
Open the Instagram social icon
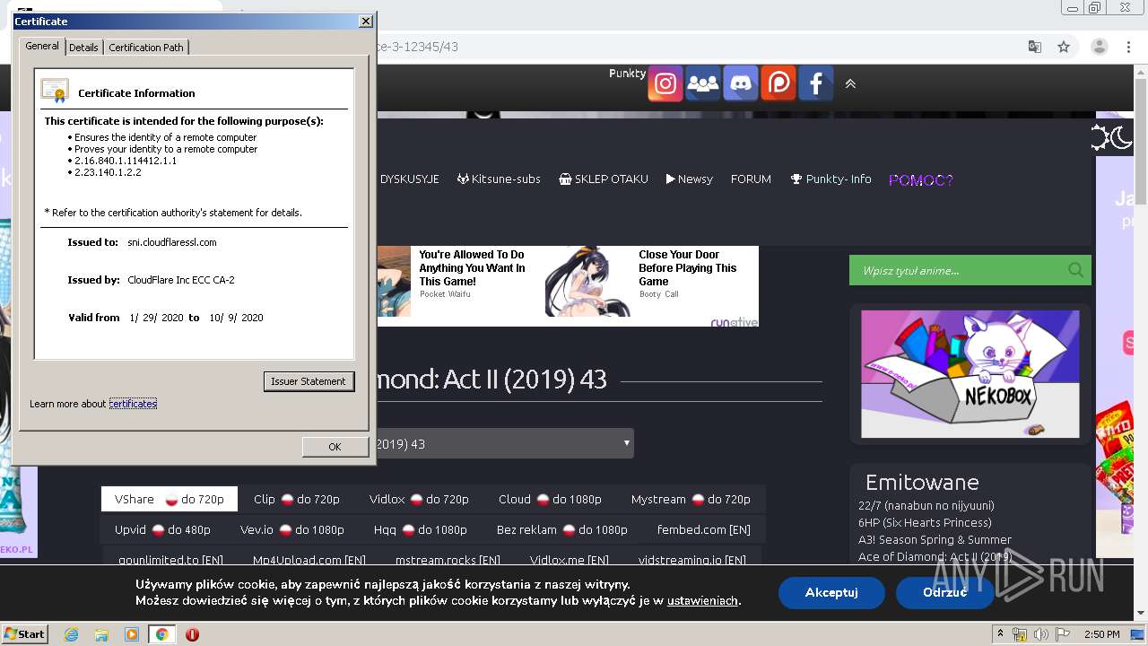665,83
